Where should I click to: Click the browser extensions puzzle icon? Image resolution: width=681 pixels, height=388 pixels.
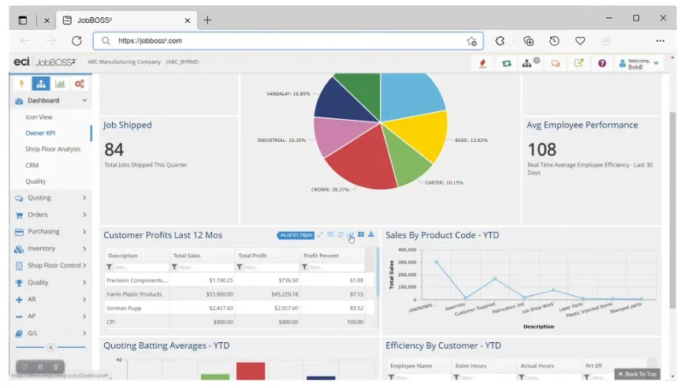click(x=500, y=41)
